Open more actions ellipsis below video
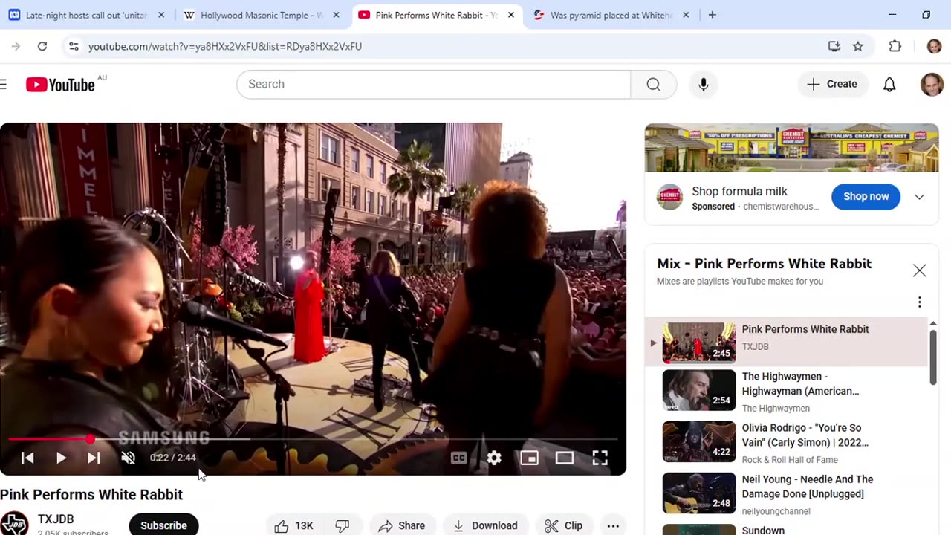The width and height of the screenshot is (951, 535). [x=613, y=525]
